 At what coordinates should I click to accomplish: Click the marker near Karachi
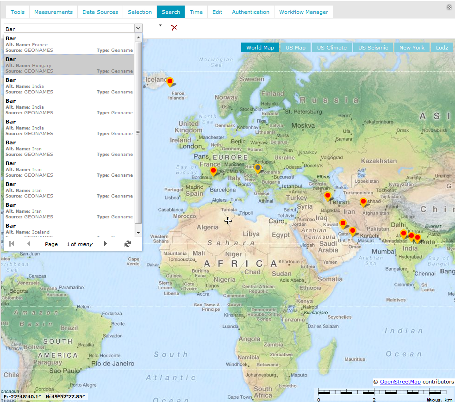(x=353, y=231)
